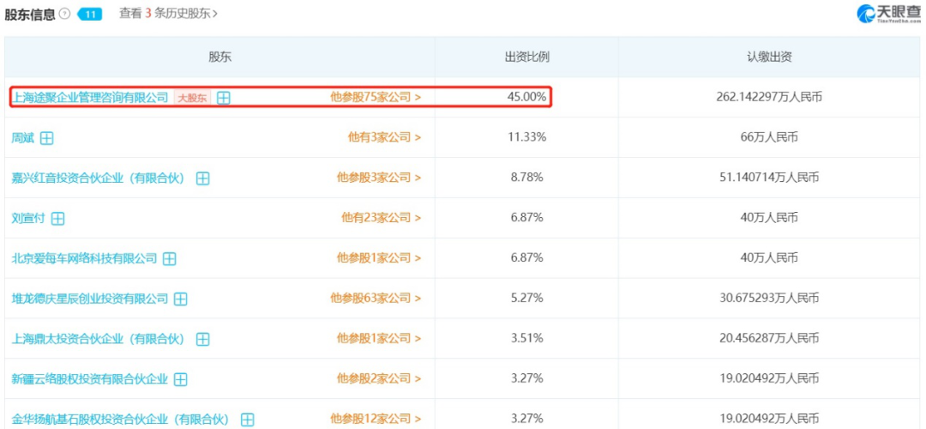Expand structure icon next to 上海鼎太投资合伙企业
Screen dimensions: 926x429
click(x=202, y=339)
